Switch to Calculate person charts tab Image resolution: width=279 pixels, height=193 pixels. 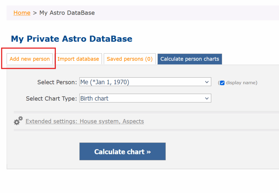pos(190,59)
